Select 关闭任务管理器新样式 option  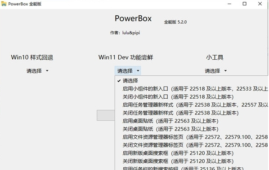(x=191, y=113)
